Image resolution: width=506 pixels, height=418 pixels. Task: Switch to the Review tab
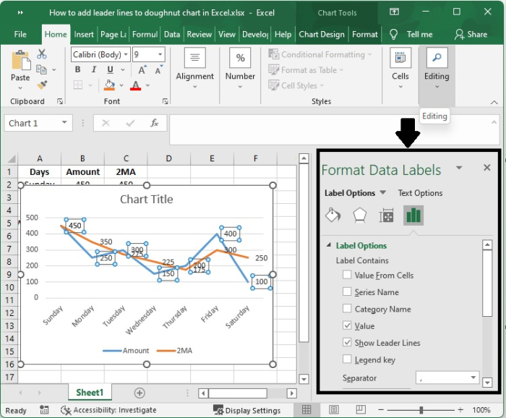(199, 34)
